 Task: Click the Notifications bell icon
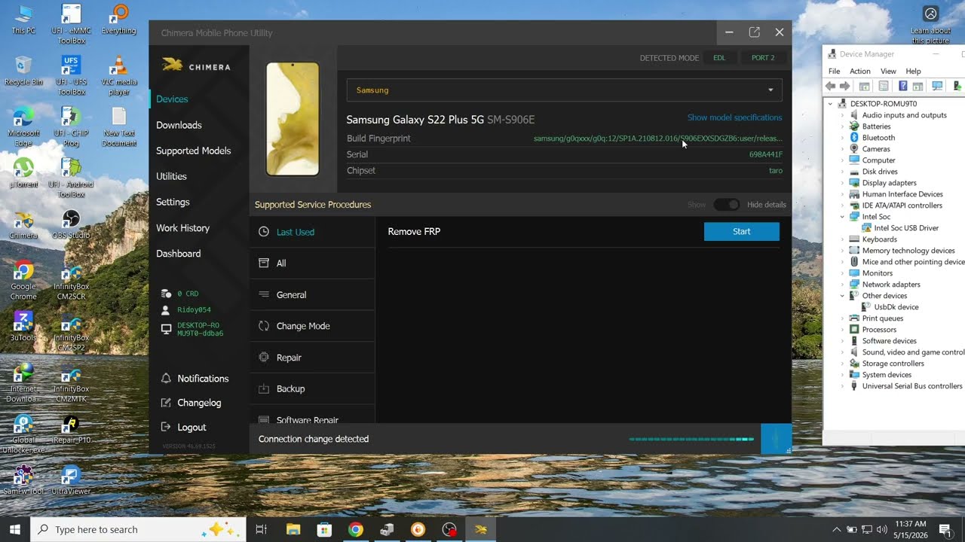(167, 379)
